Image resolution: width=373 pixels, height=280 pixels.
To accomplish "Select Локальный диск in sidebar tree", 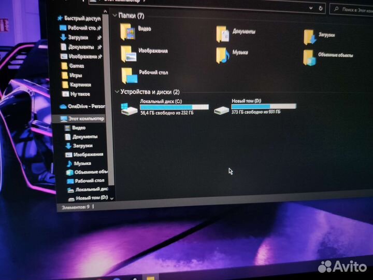I will 88,190.
